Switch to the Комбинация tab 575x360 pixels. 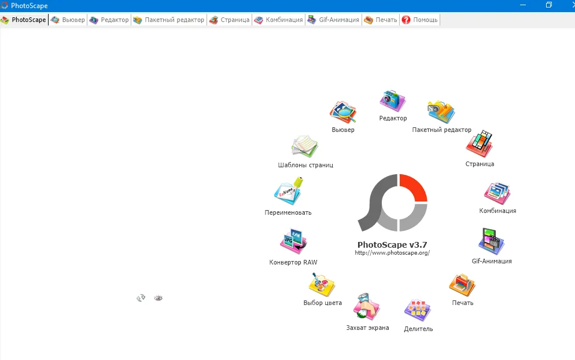[x=279, y=20]
